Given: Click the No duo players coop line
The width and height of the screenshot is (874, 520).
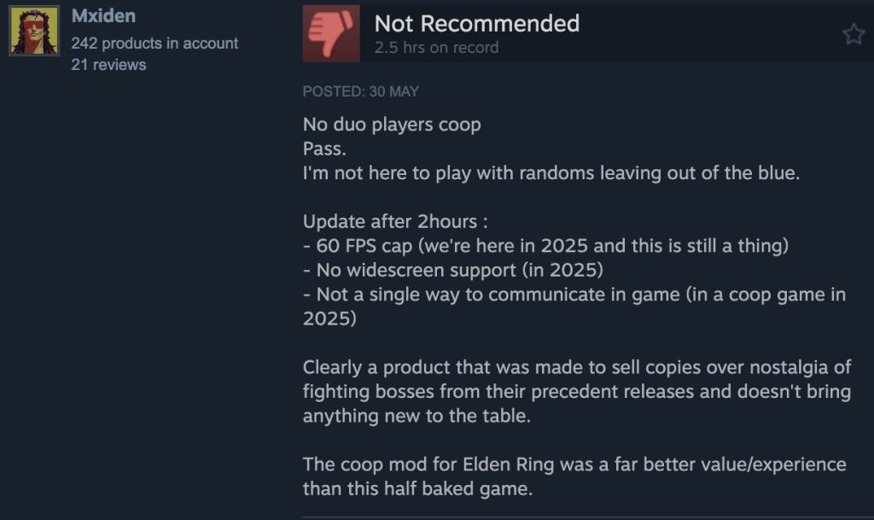Looking at the screenshot, I should tap(392, 125).
